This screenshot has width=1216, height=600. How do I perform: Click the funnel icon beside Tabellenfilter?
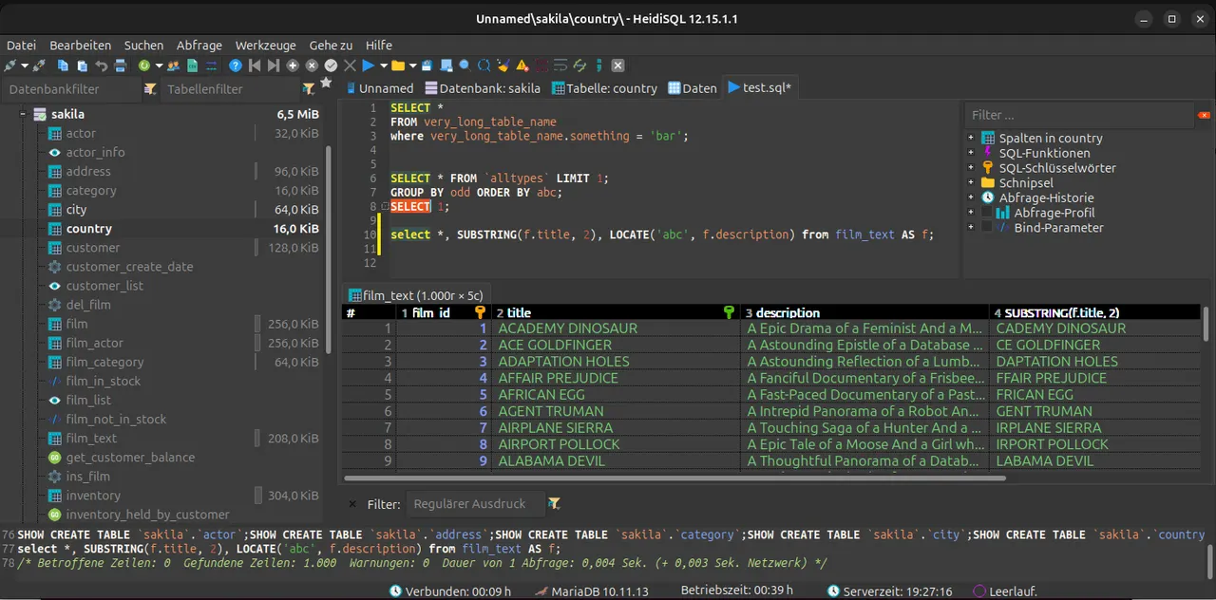[309, 89]
